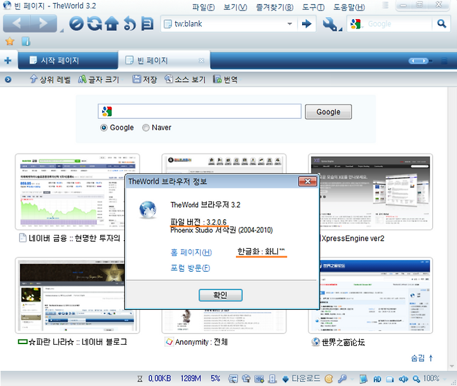Open the address bar dropdown arrow
This screenshot has height=386, width=457.
[289, 23]
